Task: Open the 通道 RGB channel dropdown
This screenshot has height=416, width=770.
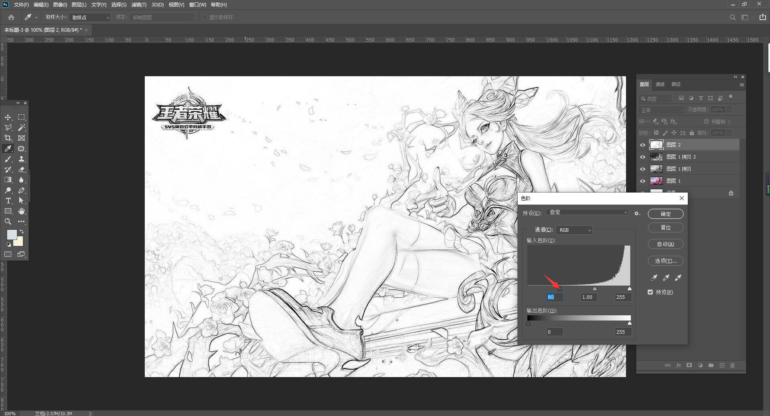Action: [574, 230]
